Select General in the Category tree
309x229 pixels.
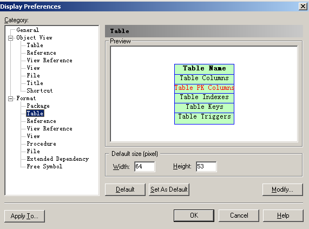(28, 30)
